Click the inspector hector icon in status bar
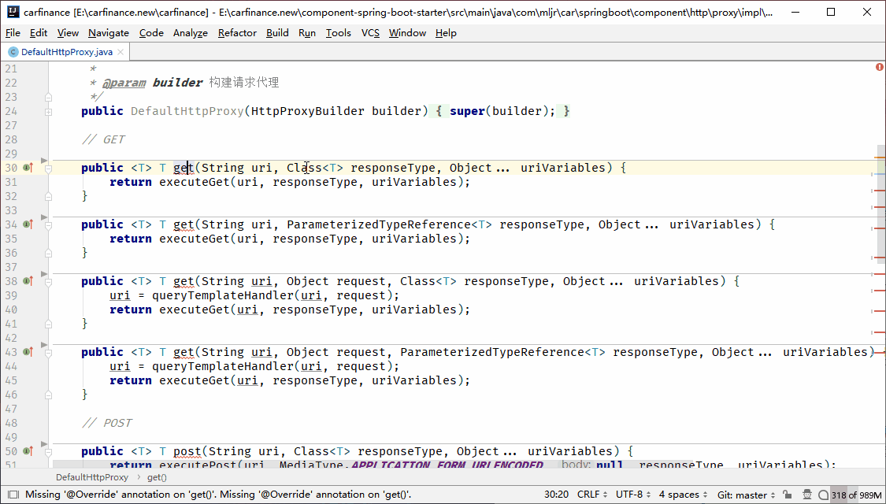The width and height of the screenshot is (886, 504). (805, 495)
